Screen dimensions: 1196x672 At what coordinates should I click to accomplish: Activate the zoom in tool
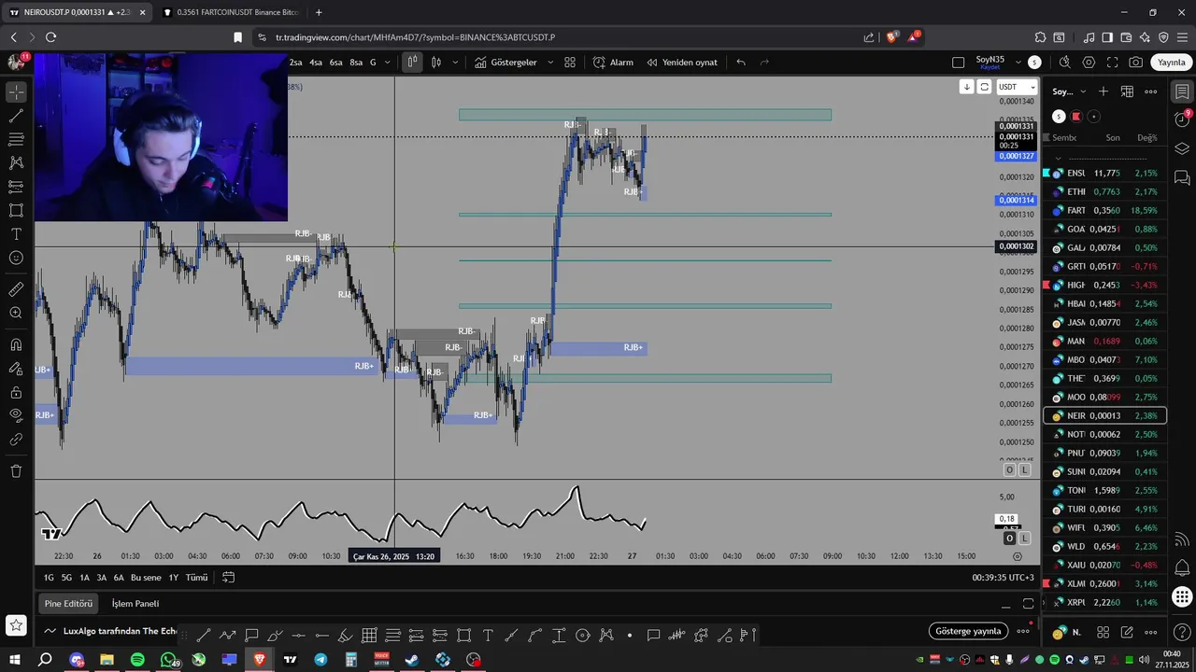(16, 313)
